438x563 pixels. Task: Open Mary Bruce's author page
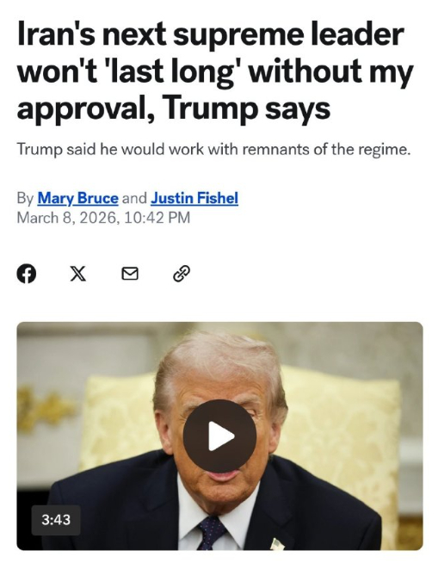pos(78,198)
